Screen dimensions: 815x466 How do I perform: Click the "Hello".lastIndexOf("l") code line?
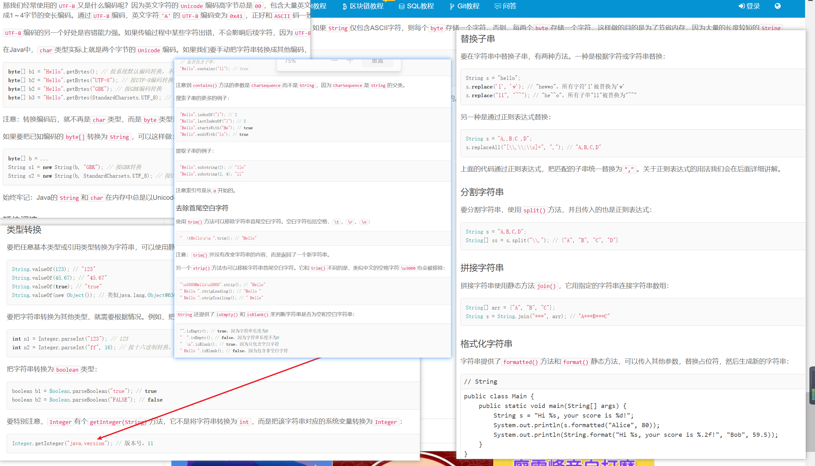213,121
